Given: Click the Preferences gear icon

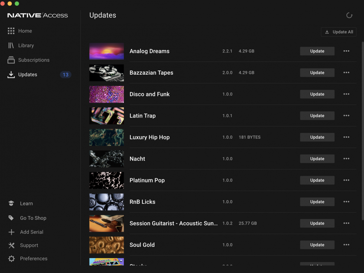Looking at the screenshot, I should click(x=11, y=258).
